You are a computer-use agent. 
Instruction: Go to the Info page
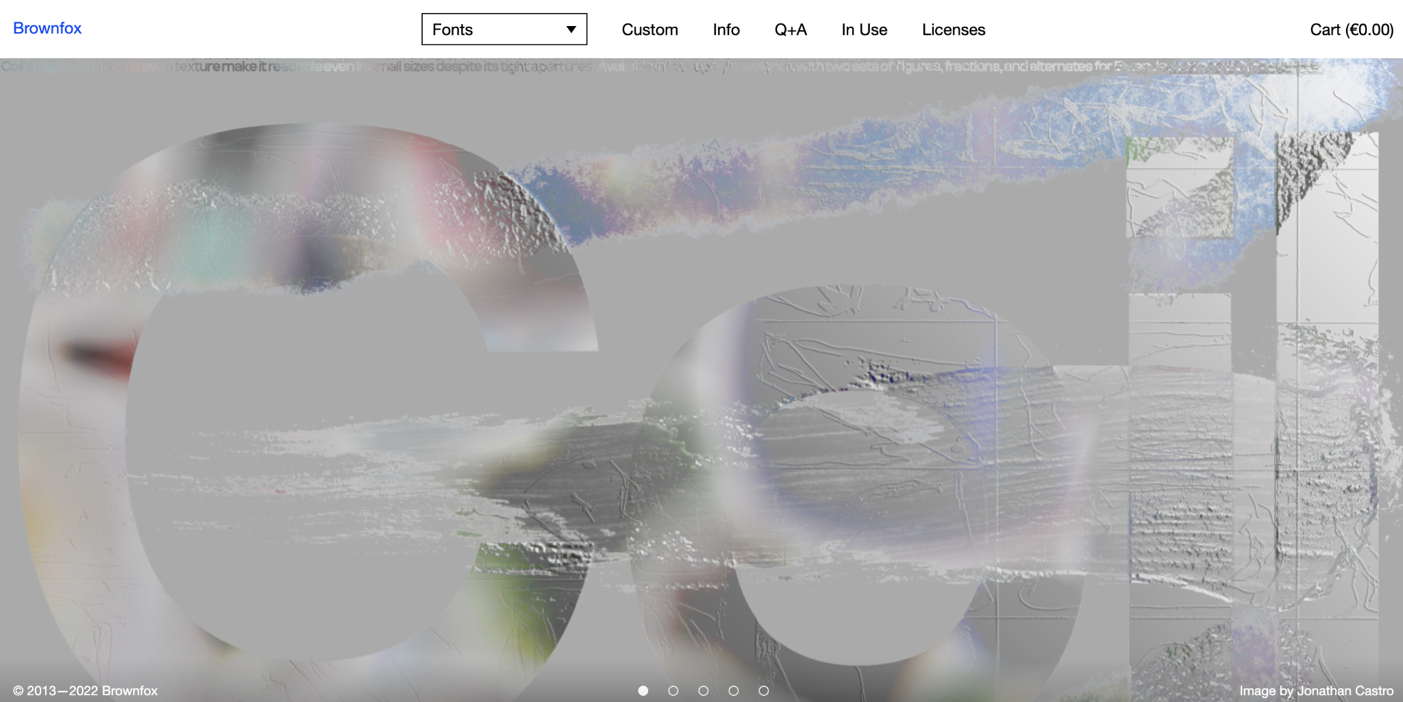point(725,29)
